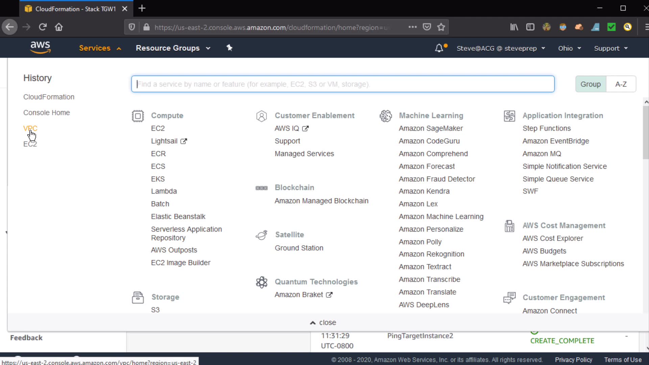Open the Lambda service link

(164, 191)
